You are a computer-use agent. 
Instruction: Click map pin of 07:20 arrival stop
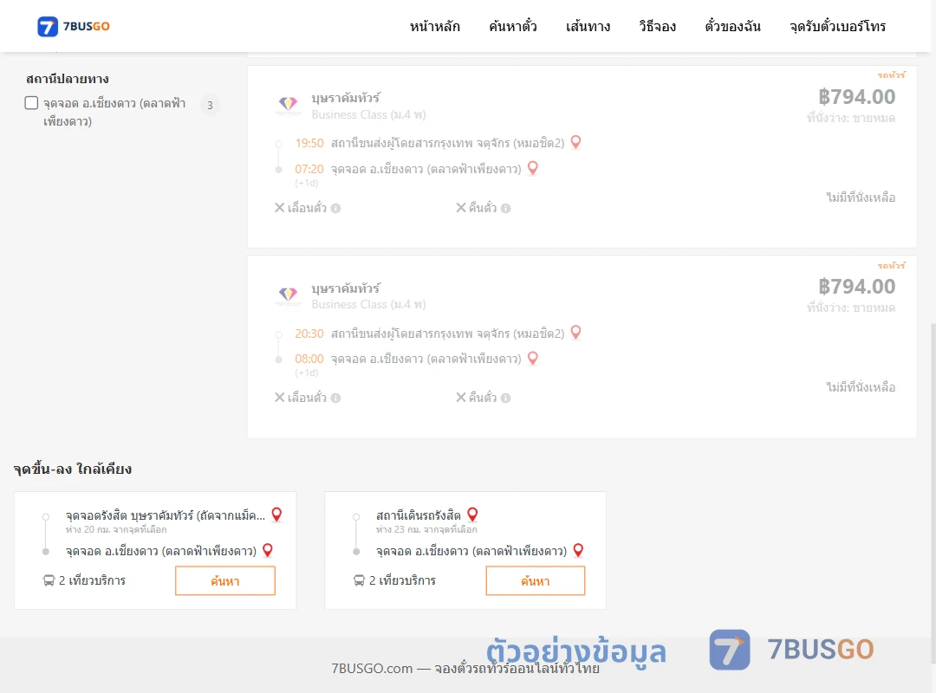(532, 168)
